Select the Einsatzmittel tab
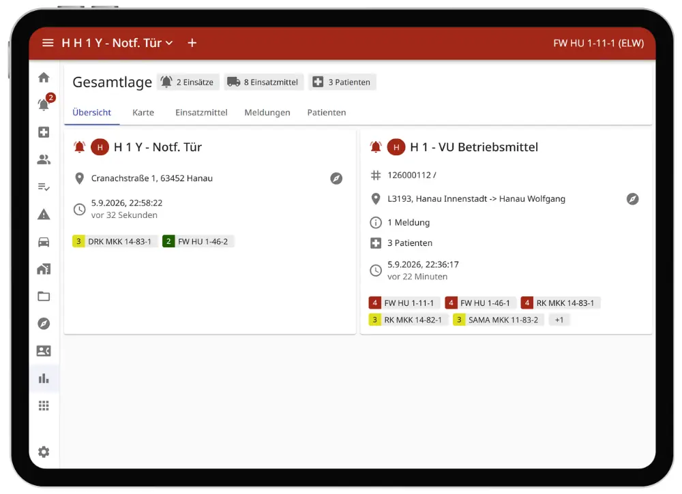 coord(201,112)
